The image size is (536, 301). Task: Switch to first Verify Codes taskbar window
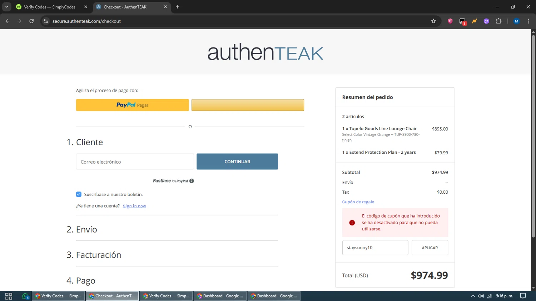pyautogui.click(x=58, y=296)
